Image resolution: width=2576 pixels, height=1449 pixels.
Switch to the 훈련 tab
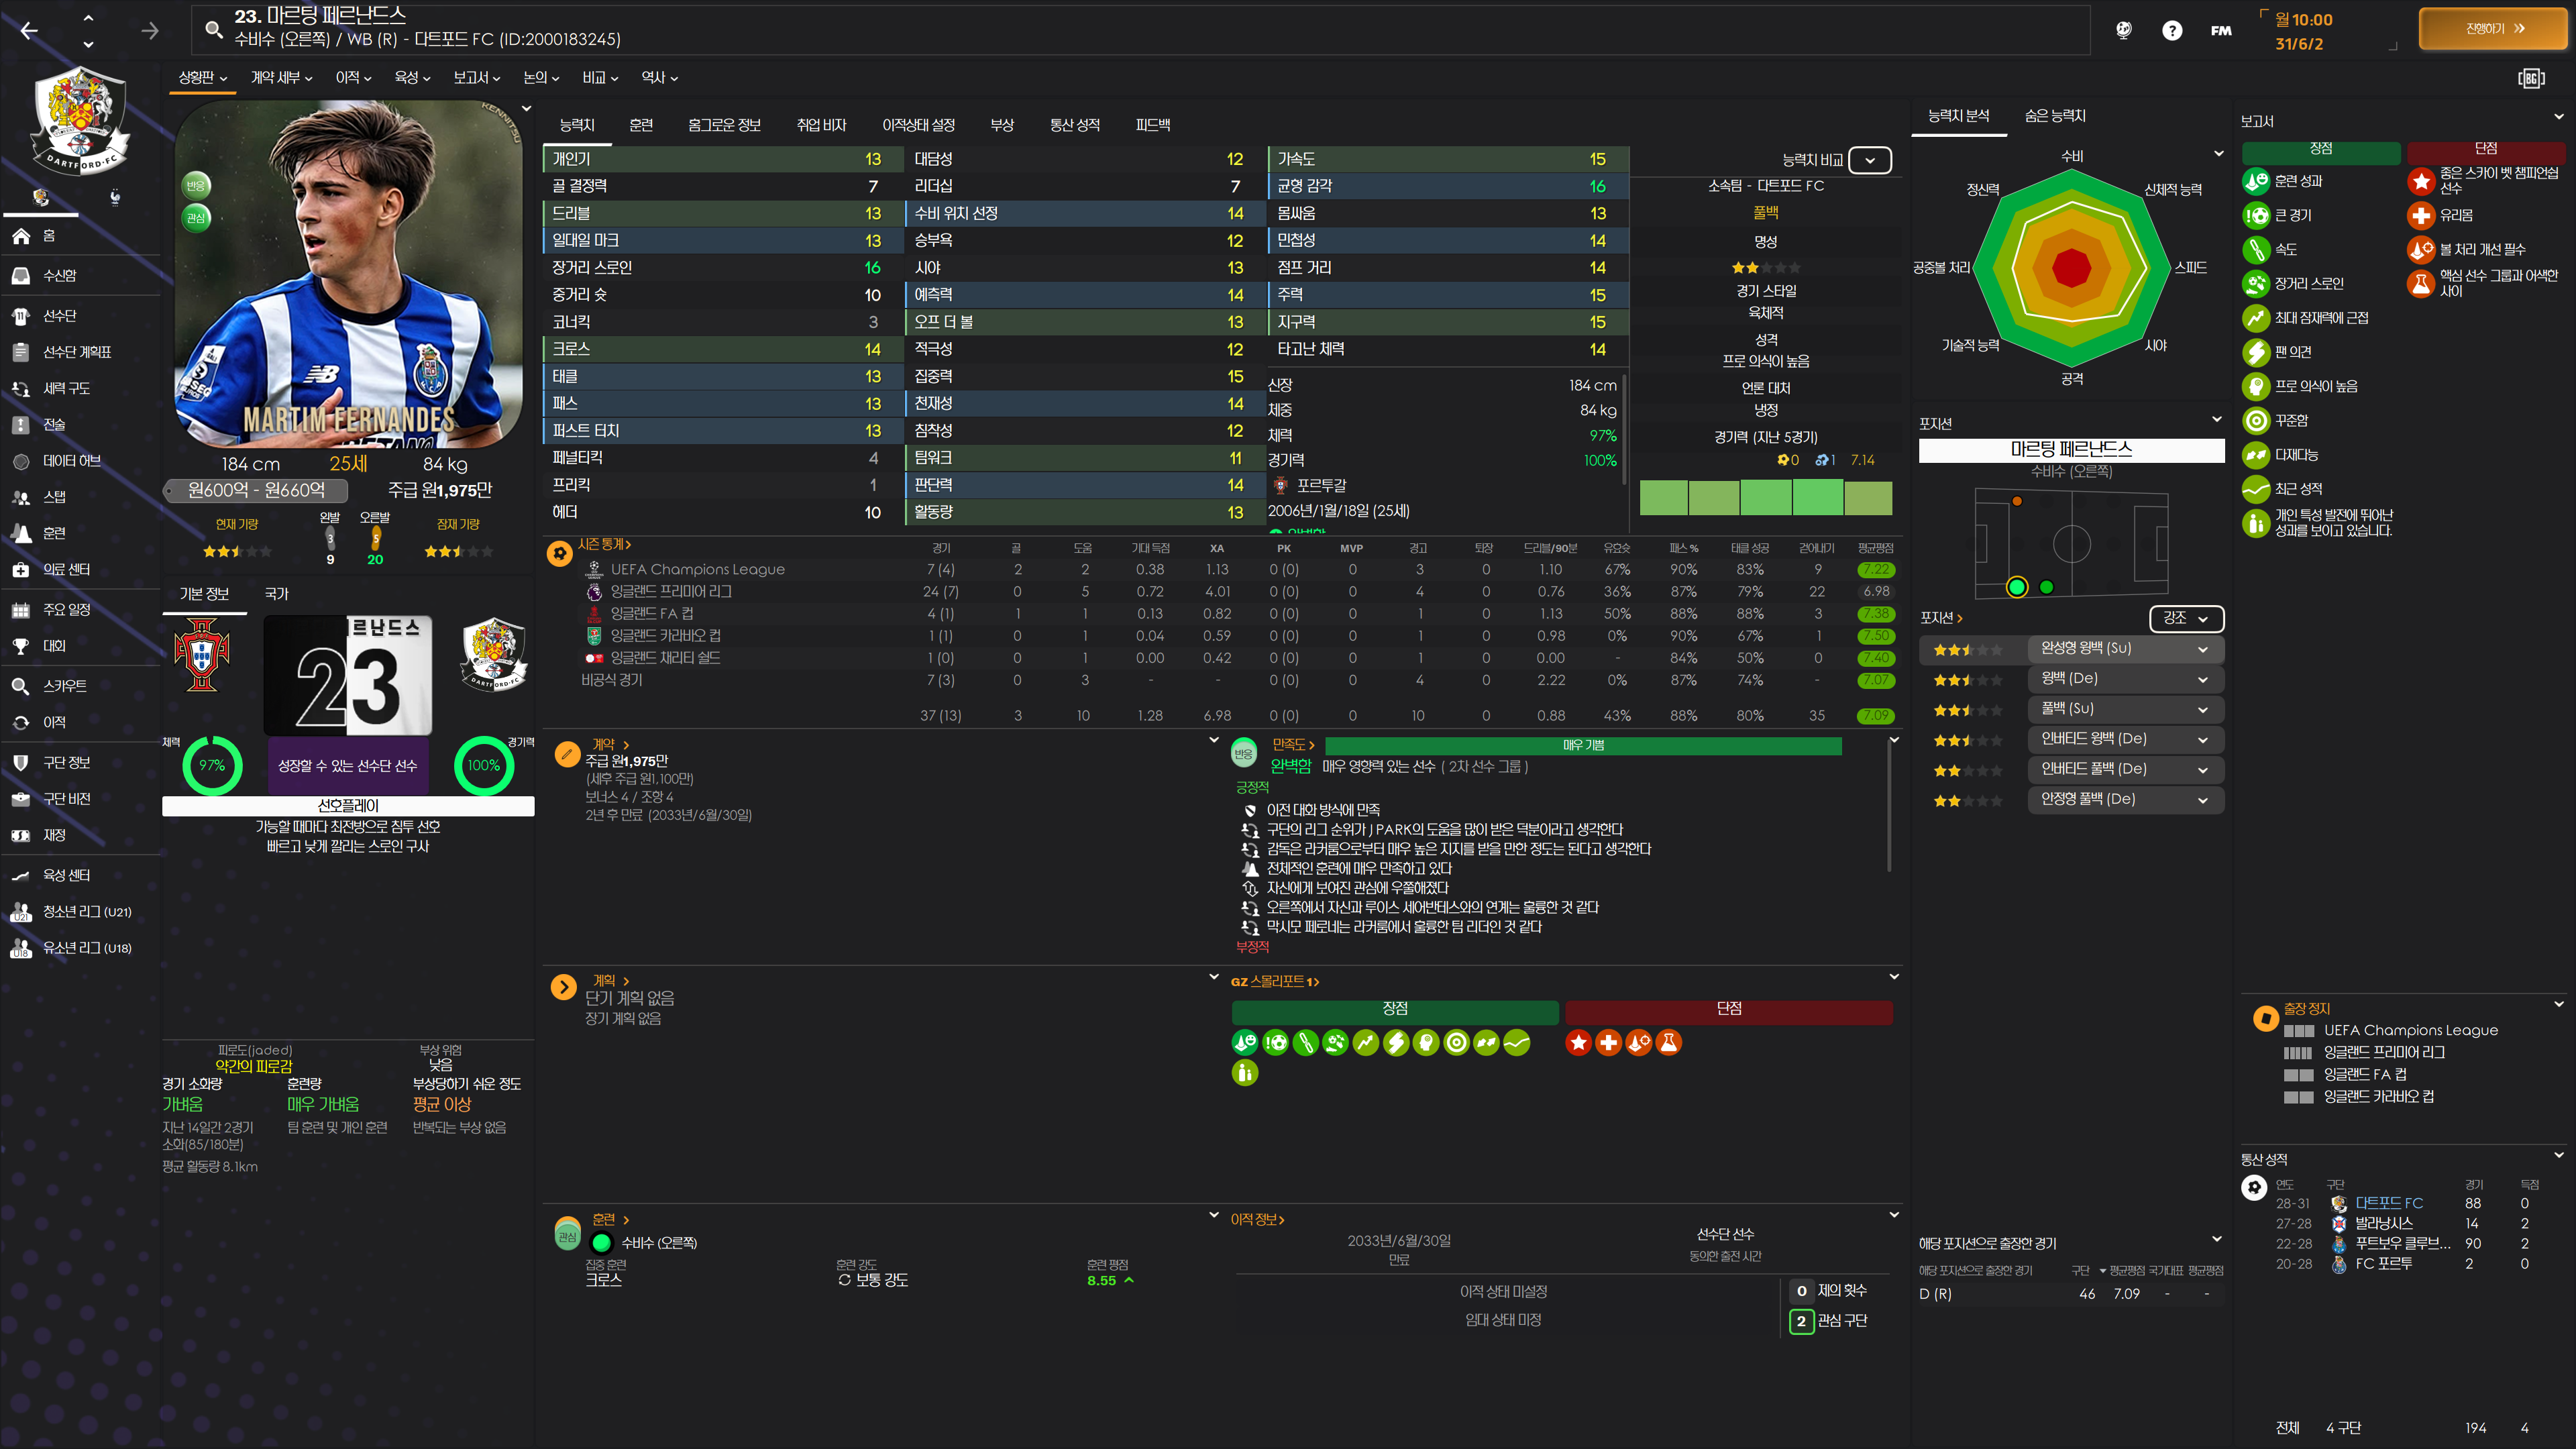click(641, 125)
